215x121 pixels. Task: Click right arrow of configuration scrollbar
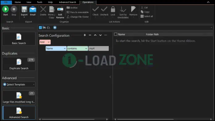[107, 119]
